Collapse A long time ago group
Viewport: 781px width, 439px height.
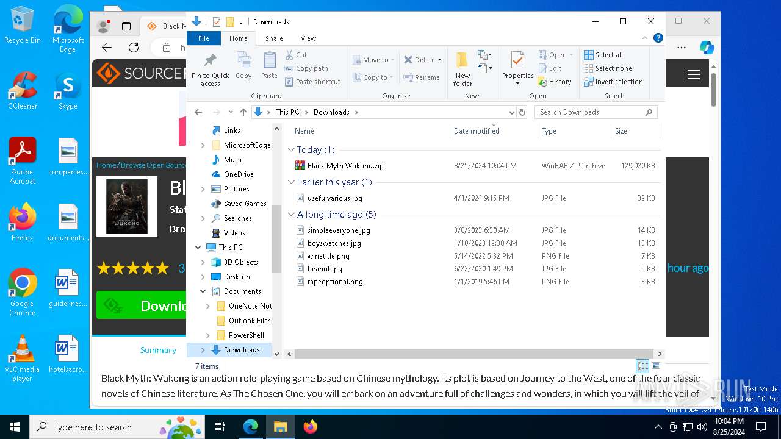291,215
